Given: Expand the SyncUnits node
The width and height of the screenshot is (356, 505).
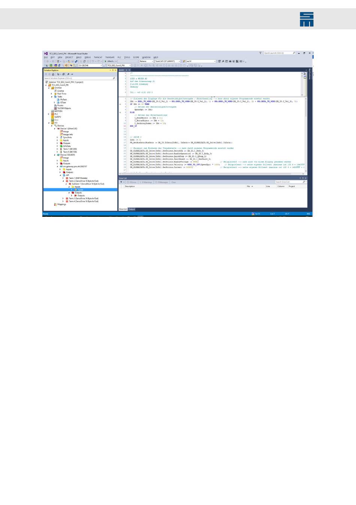Looking at the screenshot, I should (58, 138).
